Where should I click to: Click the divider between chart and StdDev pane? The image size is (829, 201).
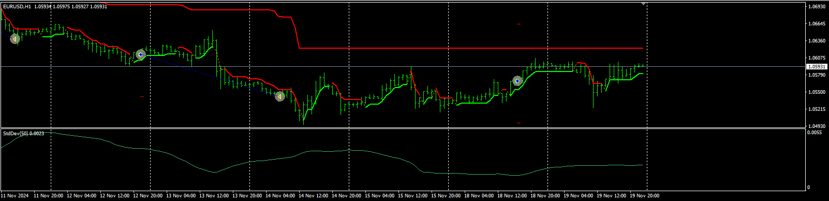[404, 128]
